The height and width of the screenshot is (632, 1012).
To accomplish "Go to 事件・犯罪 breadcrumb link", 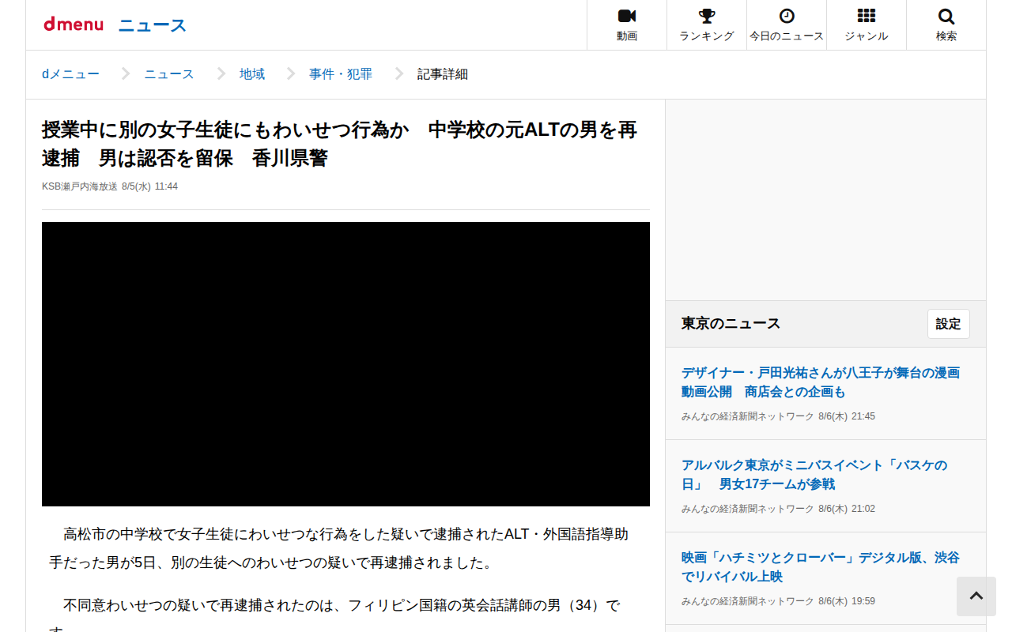I will pos(341,74).
